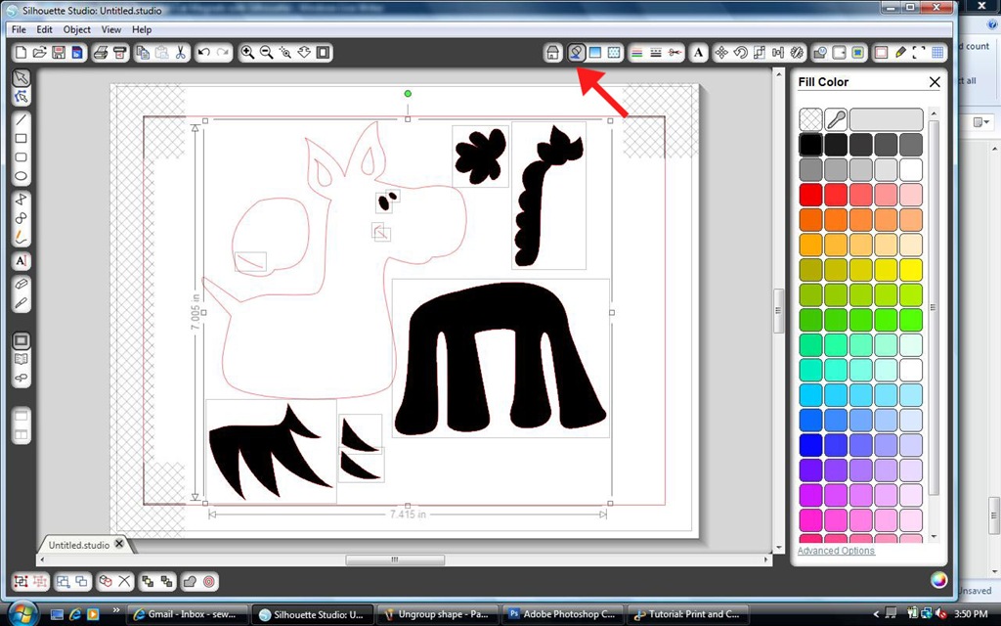This screenshot has width=1001, height=626.
Task: Pick the pure red color swatch
Action: pos(810,195)
